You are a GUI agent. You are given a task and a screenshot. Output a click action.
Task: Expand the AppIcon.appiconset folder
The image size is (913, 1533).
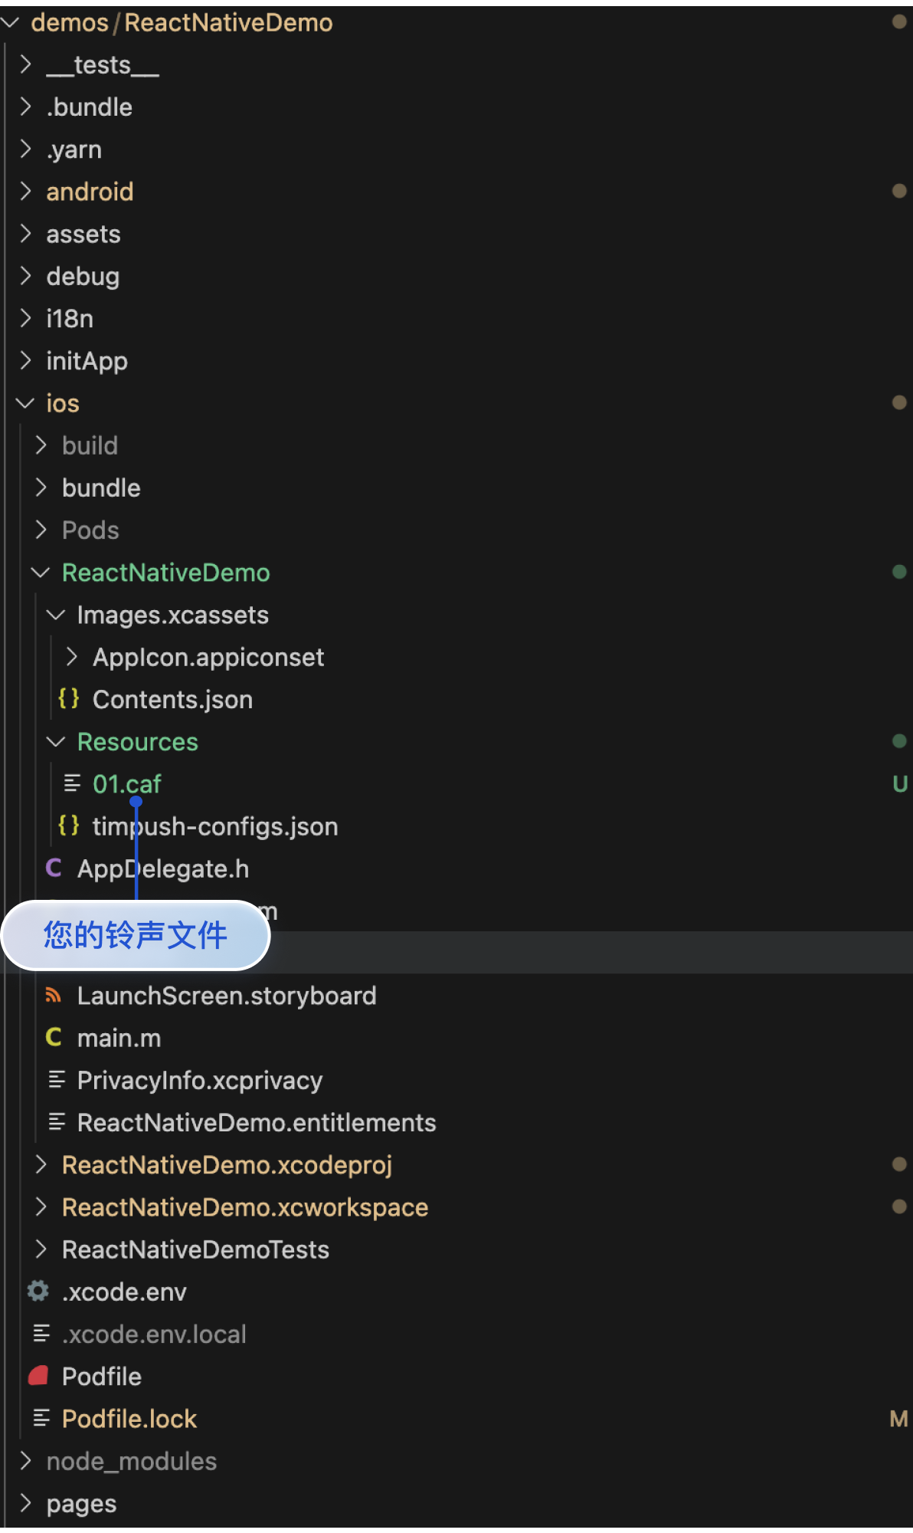71,657
